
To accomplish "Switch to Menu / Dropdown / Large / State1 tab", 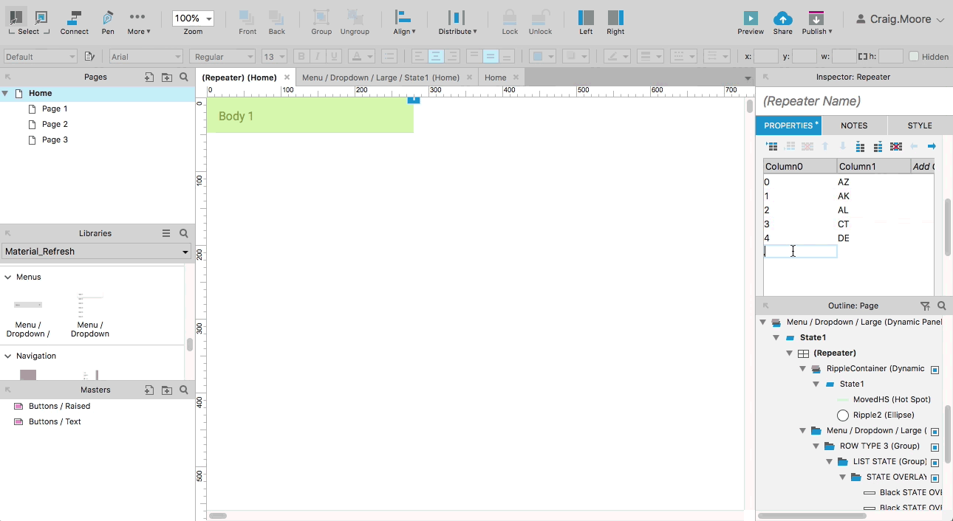I will [x=380, y=77].
